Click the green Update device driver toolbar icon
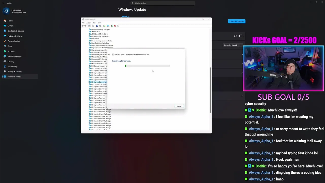Screen dimensions: 325x183 pos(112,26)
